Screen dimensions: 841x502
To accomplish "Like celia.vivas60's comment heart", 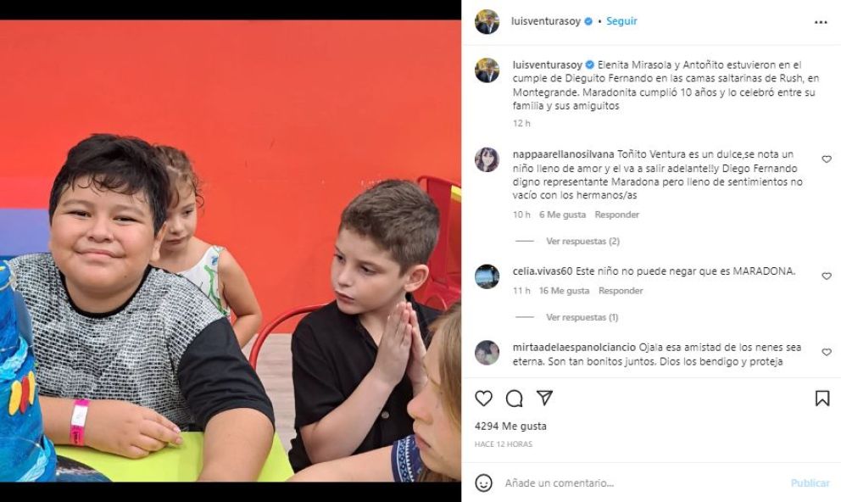I will pos(827,276).
